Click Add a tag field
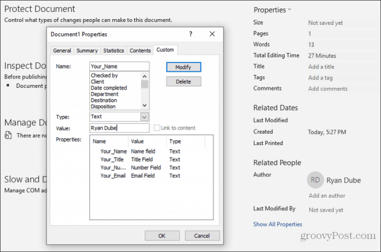 (320, 78)
